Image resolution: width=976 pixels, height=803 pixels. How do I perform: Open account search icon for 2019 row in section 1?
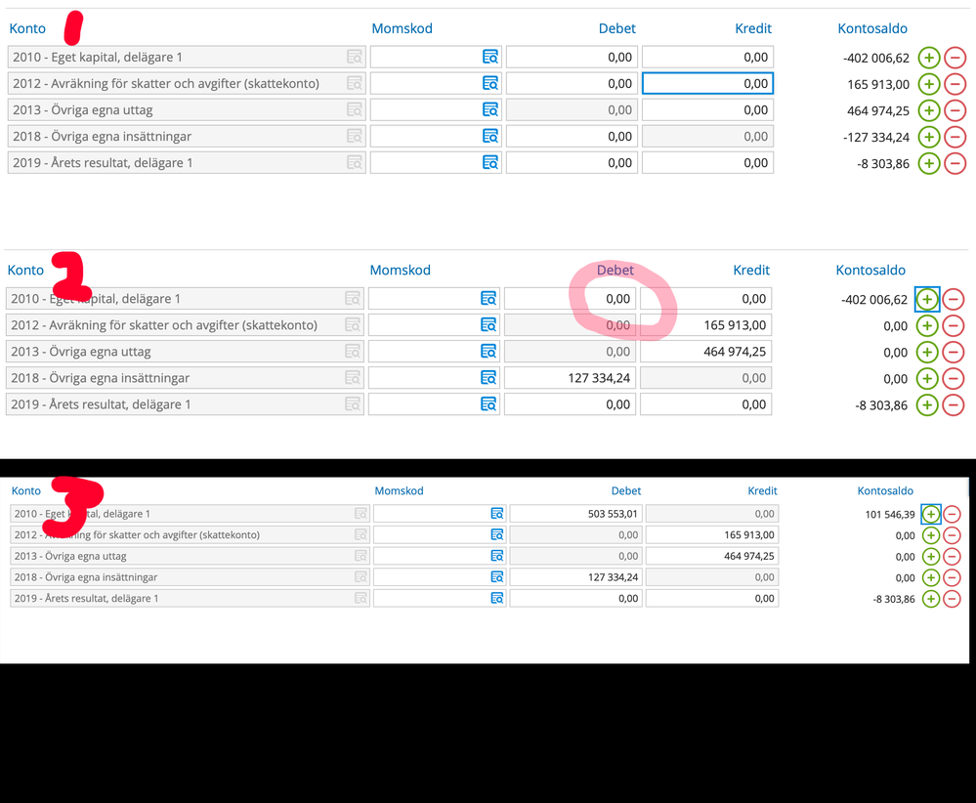[x=355, y=163]
